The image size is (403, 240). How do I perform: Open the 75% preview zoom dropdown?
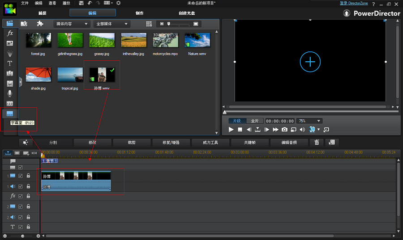[x=310, y=121]
